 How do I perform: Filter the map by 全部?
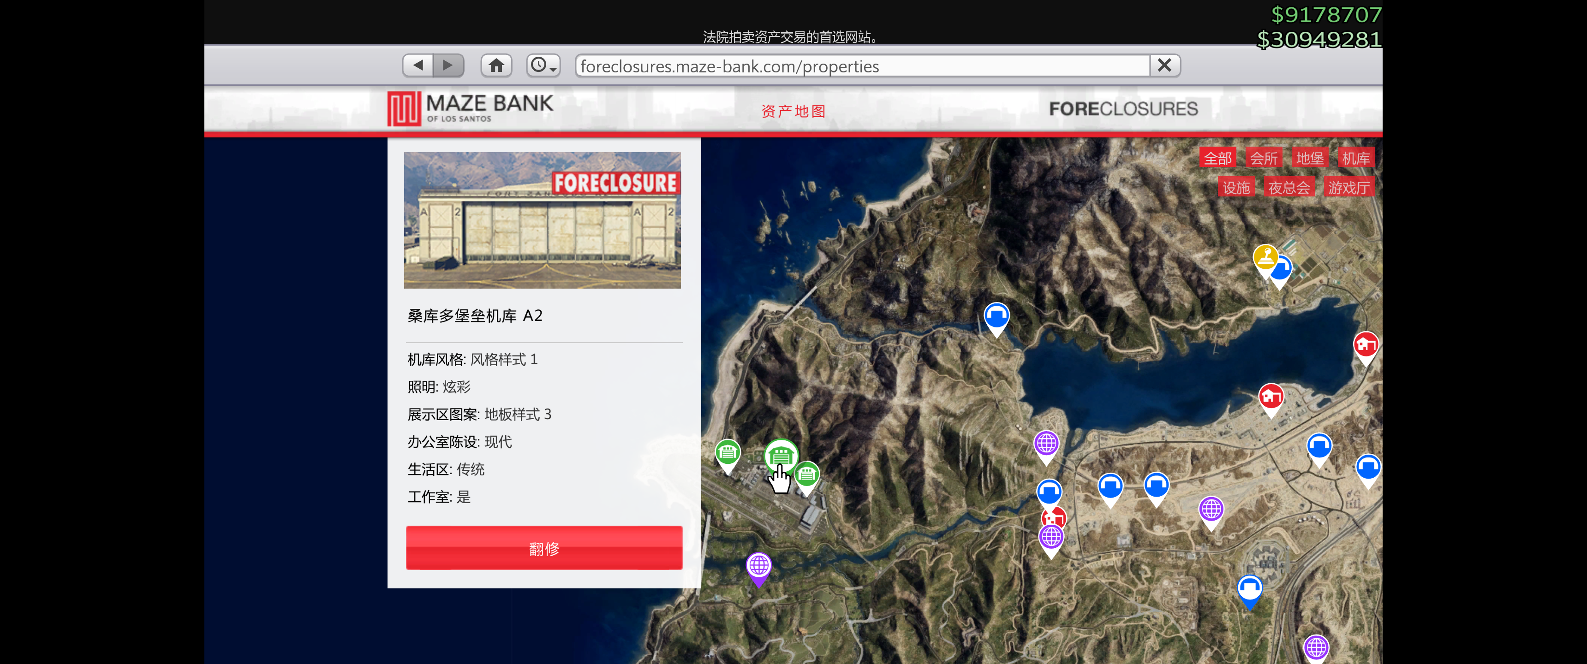(x=1218, y=158)
